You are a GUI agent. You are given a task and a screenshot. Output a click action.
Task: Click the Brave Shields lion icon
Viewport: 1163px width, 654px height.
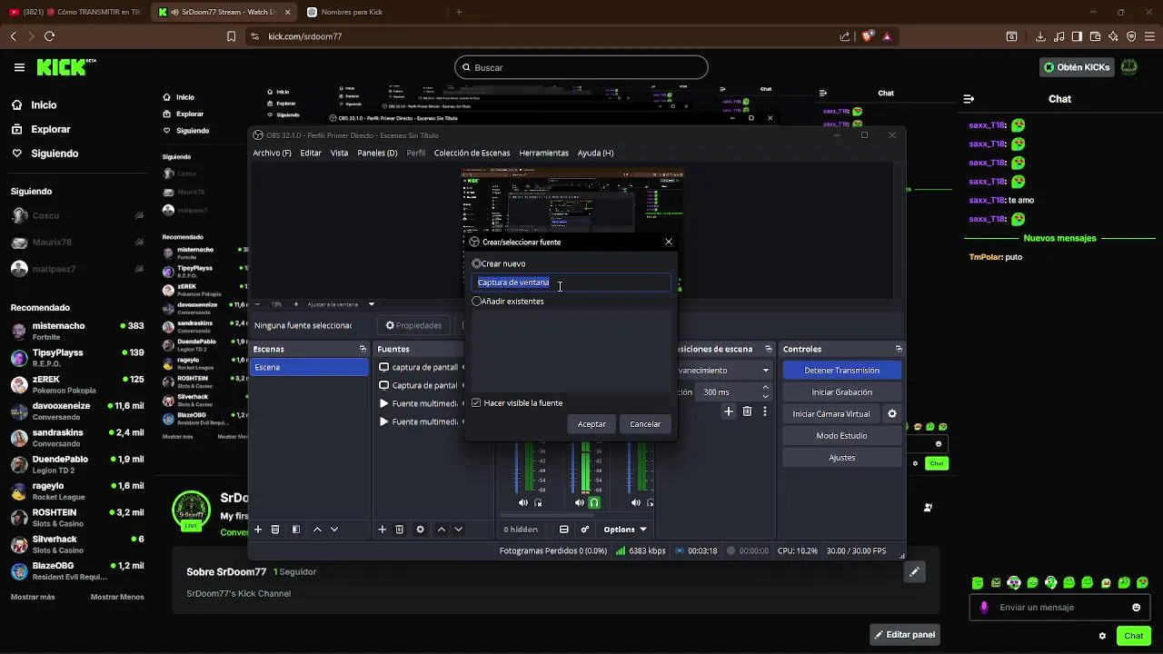pyautogui.click(x=867, y=36)
